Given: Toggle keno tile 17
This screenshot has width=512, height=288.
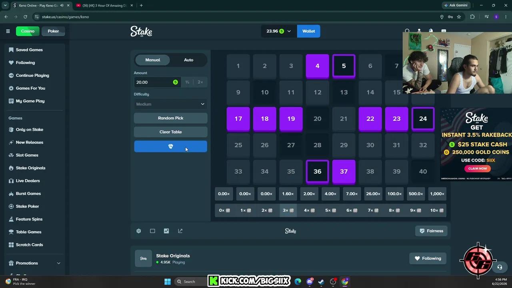Looking at the screenshot, I should [x=238, y=119].
